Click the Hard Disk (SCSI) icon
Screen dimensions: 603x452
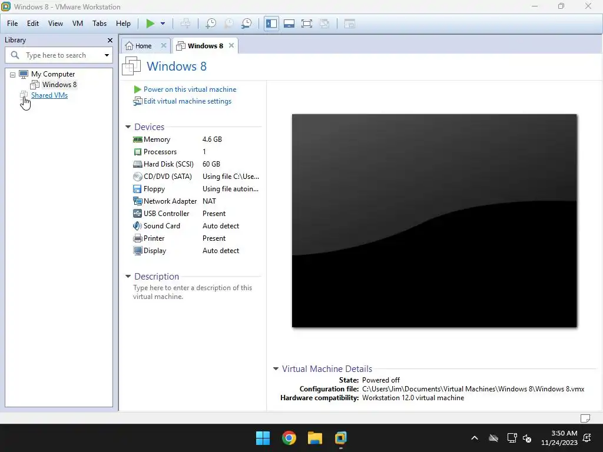[x=137, y=164]
